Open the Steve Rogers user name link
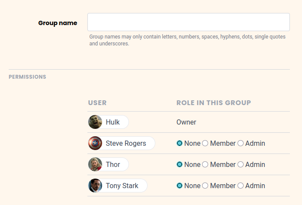 pyautogui.click(x=125, y=143)
